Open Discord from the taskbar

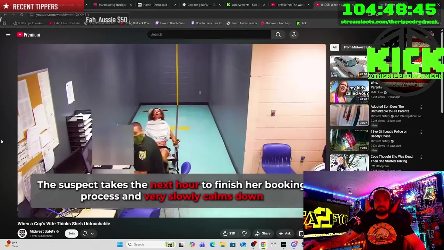click(294, 244)
